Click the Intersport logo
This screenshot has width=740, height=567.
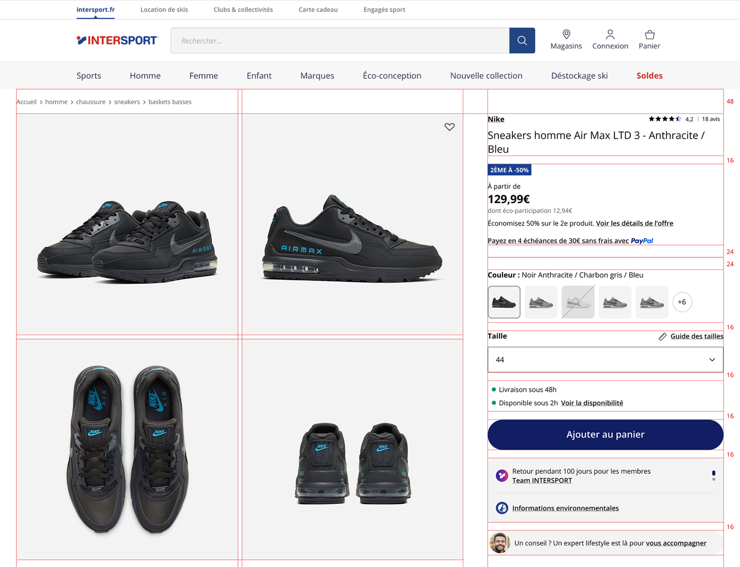pos(117,41)
